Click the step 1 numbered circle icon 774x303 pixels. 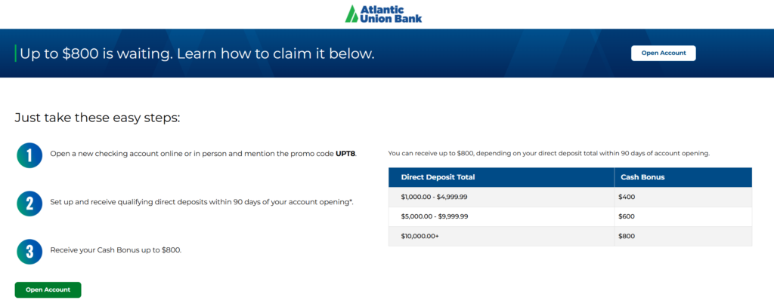[29, 155]
